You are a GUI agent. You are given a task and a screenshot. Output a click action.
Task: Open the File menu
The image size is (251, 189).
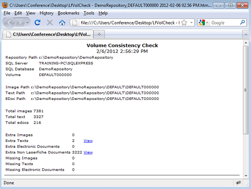click(7, 13)
